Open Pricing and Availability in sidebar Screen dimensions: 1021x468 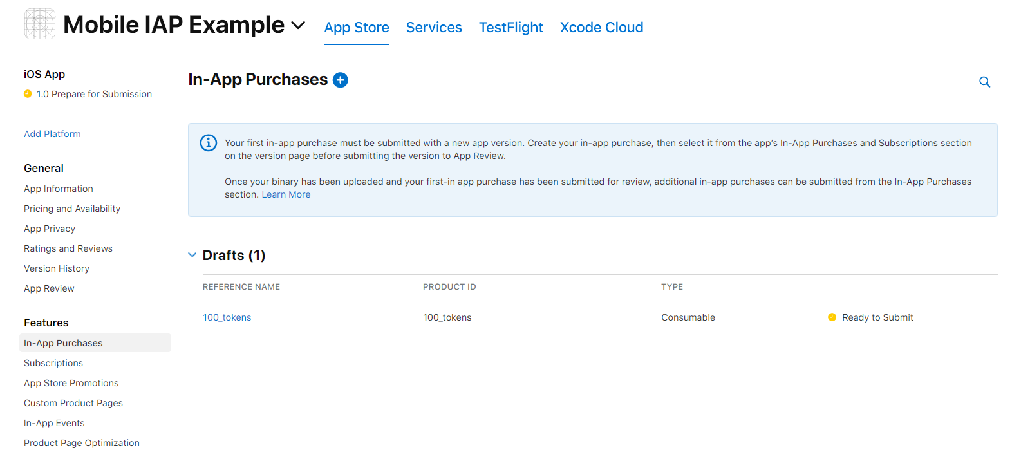click(72, 209)
